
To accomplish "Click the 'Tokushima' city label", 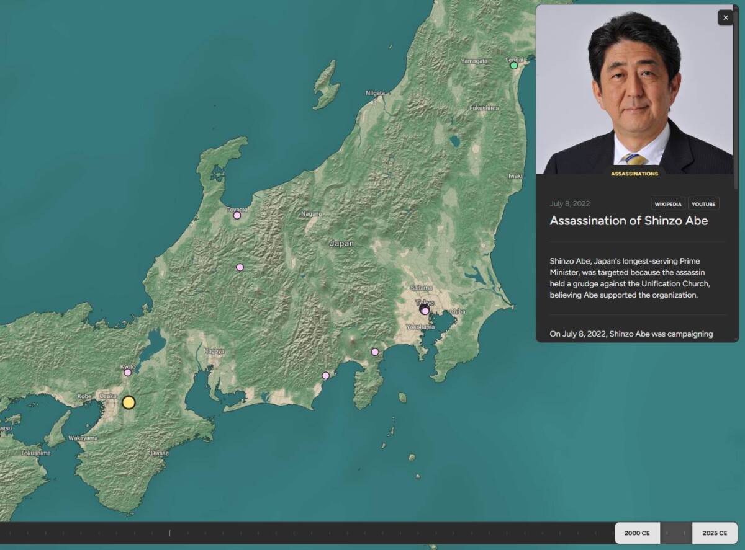I will click(x=35, y=453).
